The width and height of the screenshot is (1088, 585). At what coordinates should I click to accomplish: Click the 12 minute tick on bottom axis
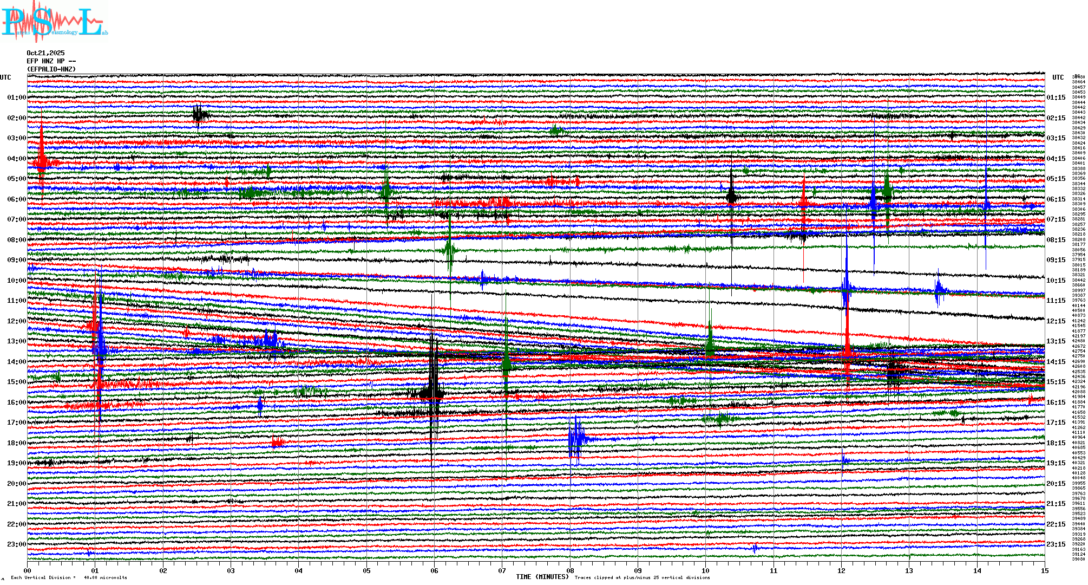coord(841,571)
